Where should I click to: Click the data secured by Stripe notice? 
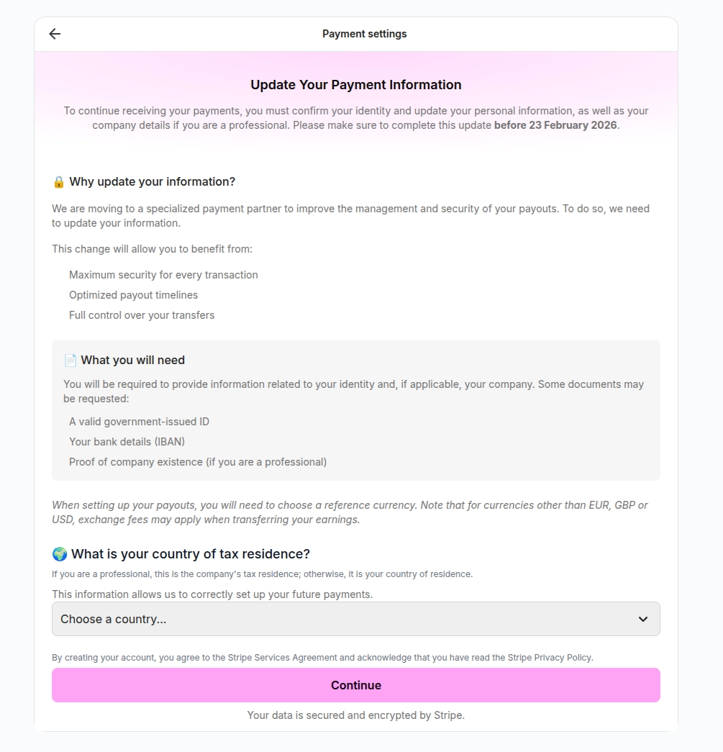[x=356, y=715]
